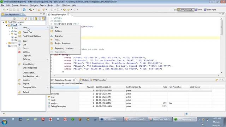
Task: Click the Windows Start orb
Action: [5, 122]
